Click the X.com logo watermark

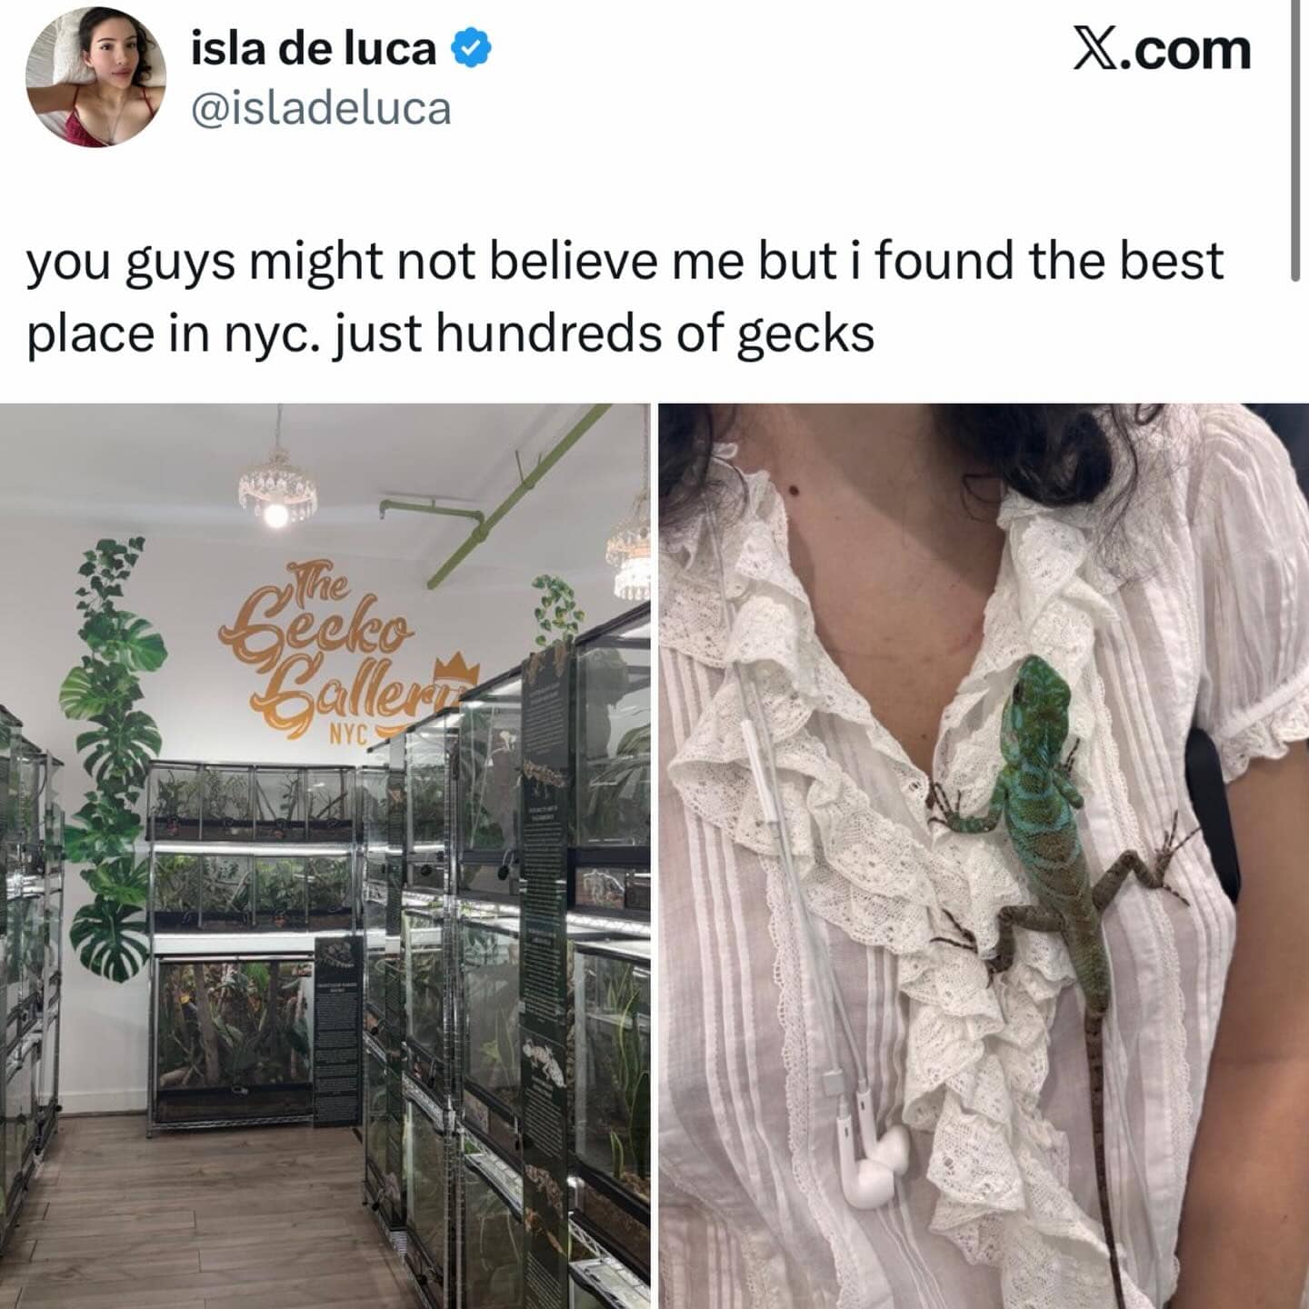1162,50
